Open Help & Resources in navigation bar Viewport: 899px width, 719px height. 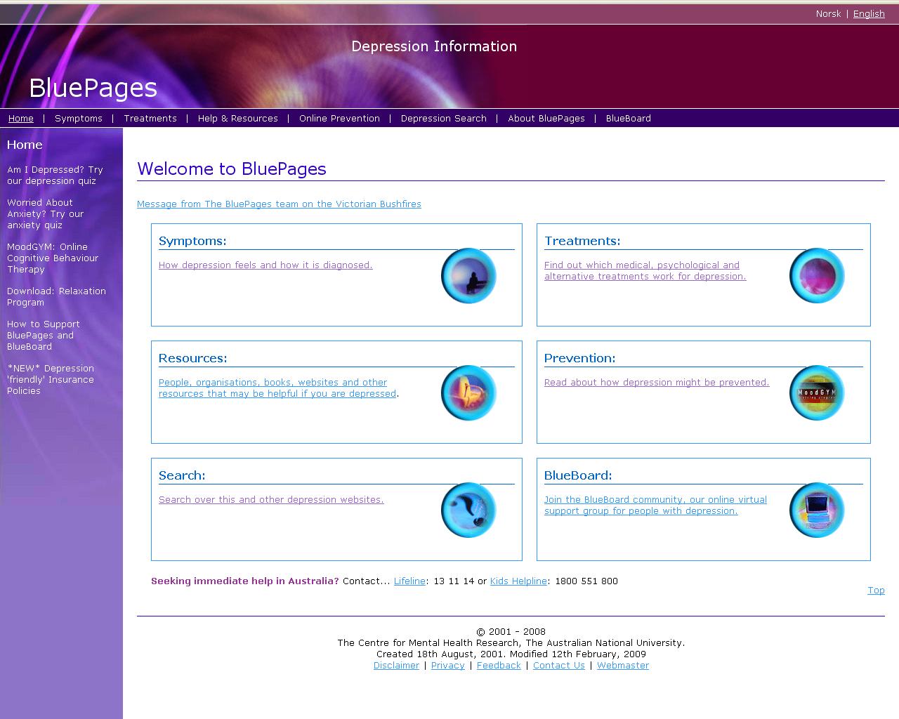[238, 119]
